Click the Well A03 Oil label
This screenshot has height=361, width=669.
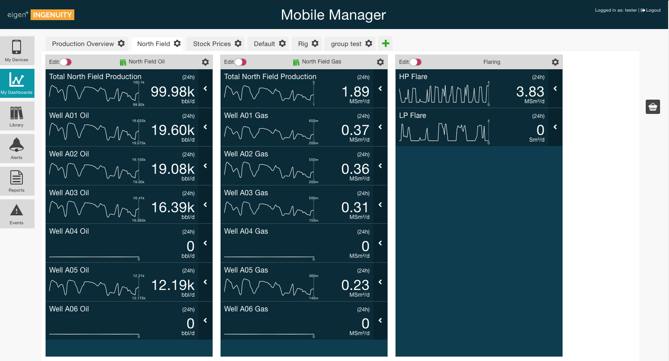click(x=69, y=193)
